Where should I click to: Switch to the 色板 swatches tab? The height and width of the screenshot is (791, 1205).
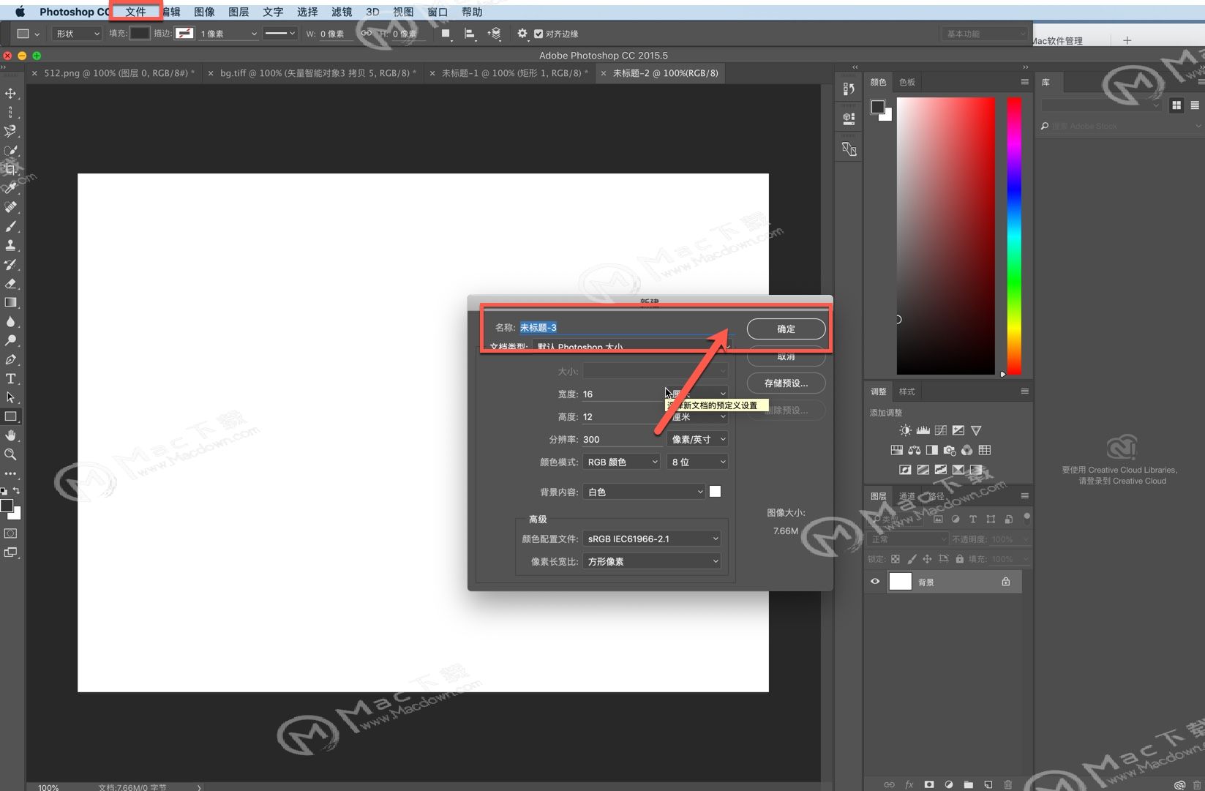pos(907,82)
